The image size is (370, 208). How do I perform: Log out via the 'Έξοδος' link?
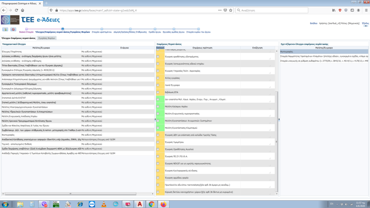coord(365,23)
